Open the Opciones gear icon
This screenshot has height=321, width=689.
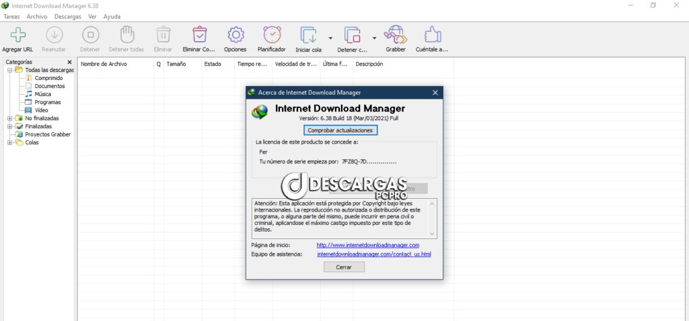[235, 35]
